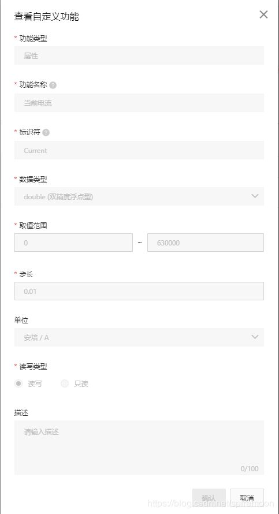Click the 功能名称 field showing 当前电流
Image resolution: width=279 pixels, height=514 pixels.
(x=139, y=103)
